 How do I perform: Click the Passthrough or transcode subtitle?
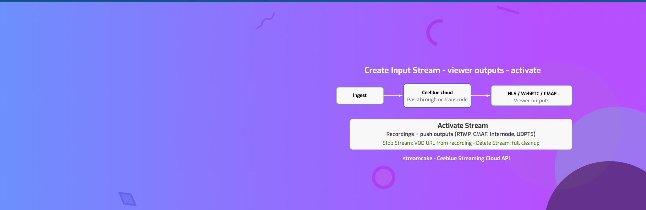(437, 100)
